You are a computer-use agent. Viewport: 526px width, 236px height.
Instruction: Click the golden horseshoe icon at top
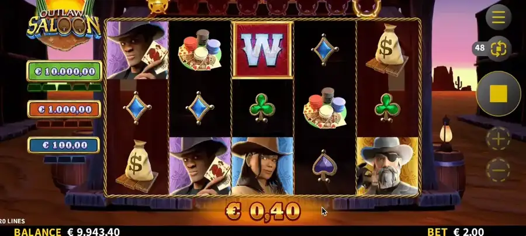[x=366, y=7]
